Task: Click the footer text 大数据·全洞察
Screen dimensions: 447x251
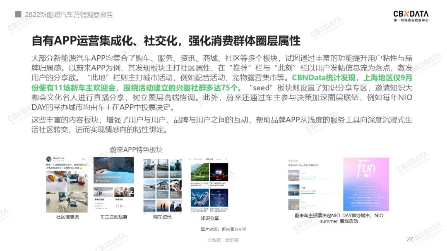Action: click(x=223, y=240)
